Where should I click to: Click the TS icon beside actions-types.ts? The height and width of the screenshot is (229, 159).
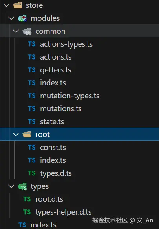32,44
